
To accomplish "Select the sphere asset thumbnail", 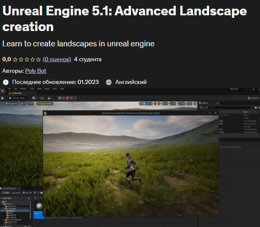I will tap(39, 206).
